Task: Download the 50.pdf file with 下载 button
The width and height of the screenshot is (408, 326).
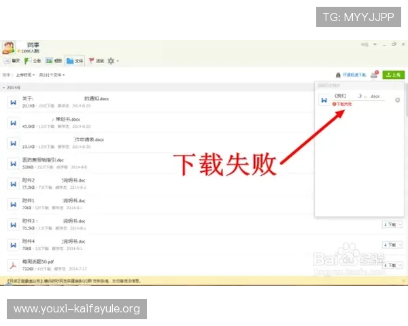Action: [390, 265]
